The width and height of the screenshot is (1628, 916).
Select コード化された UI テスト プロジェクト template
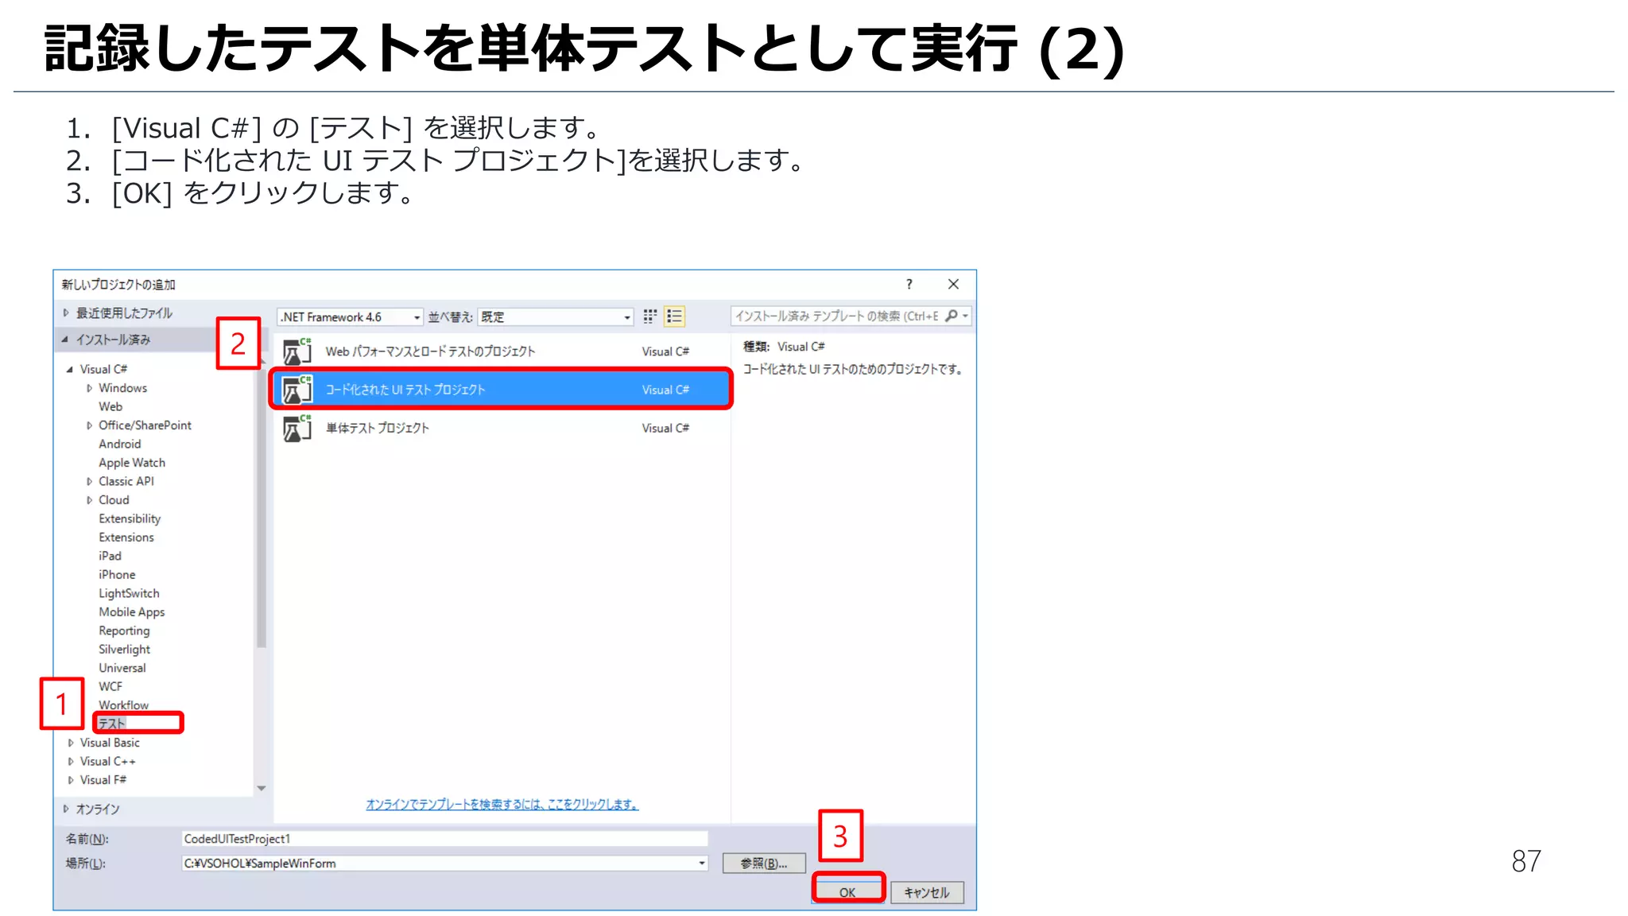tap(502, 389)
